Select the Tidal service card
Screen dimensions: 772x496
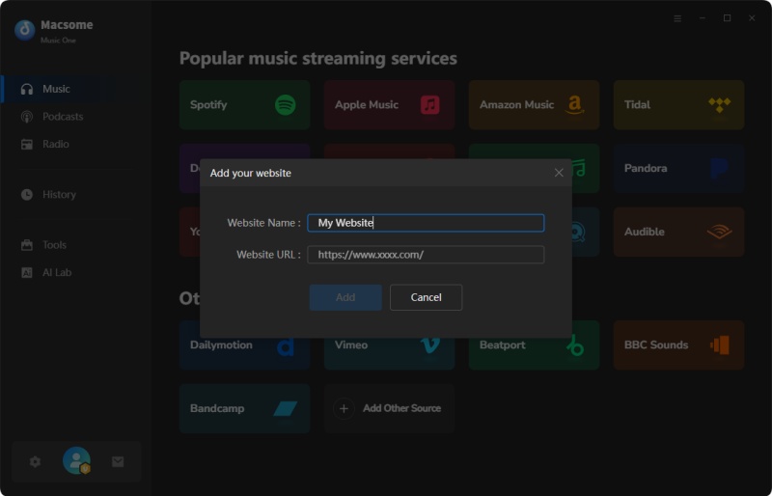click(679, 105)
